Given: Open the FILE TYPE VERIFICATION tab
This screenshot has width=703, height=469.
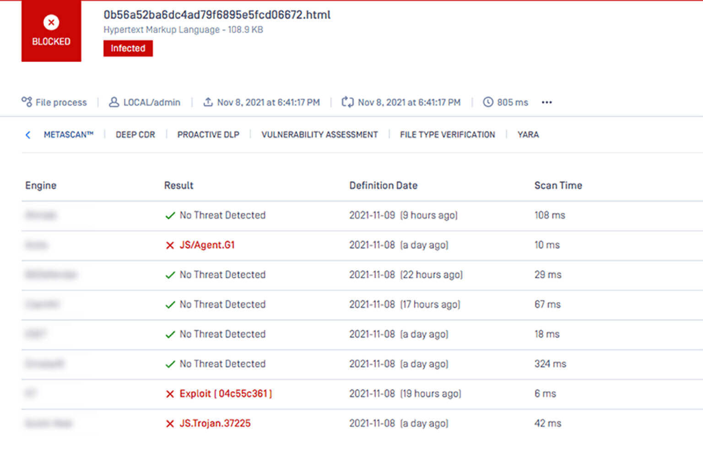Looking at the screenshot, I should (x=447, y=135).
